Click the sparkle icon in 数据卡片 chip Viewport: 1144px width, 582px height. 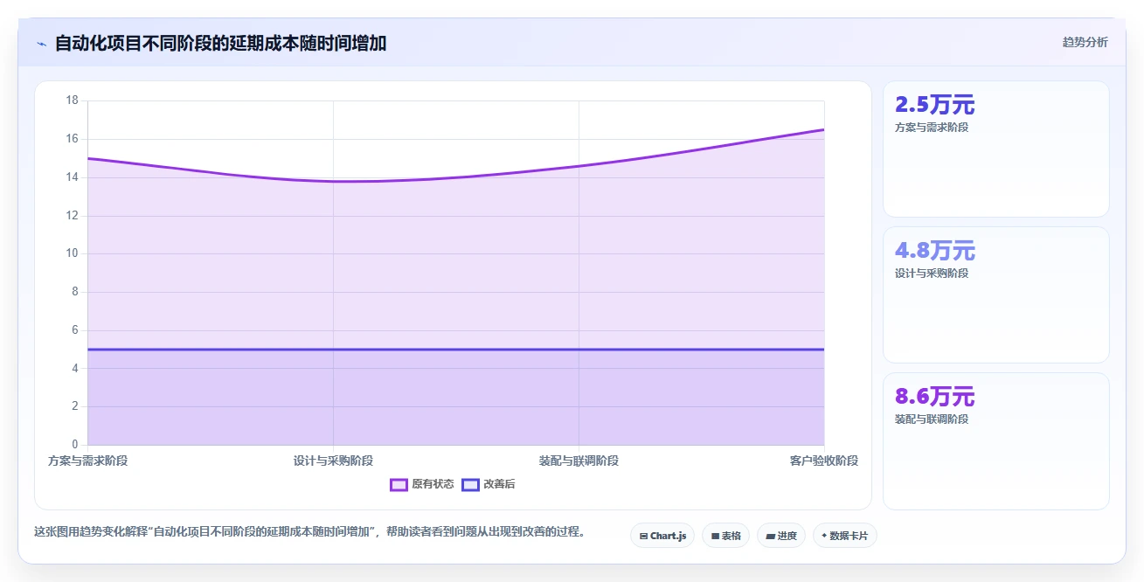[x=824, y=536]
